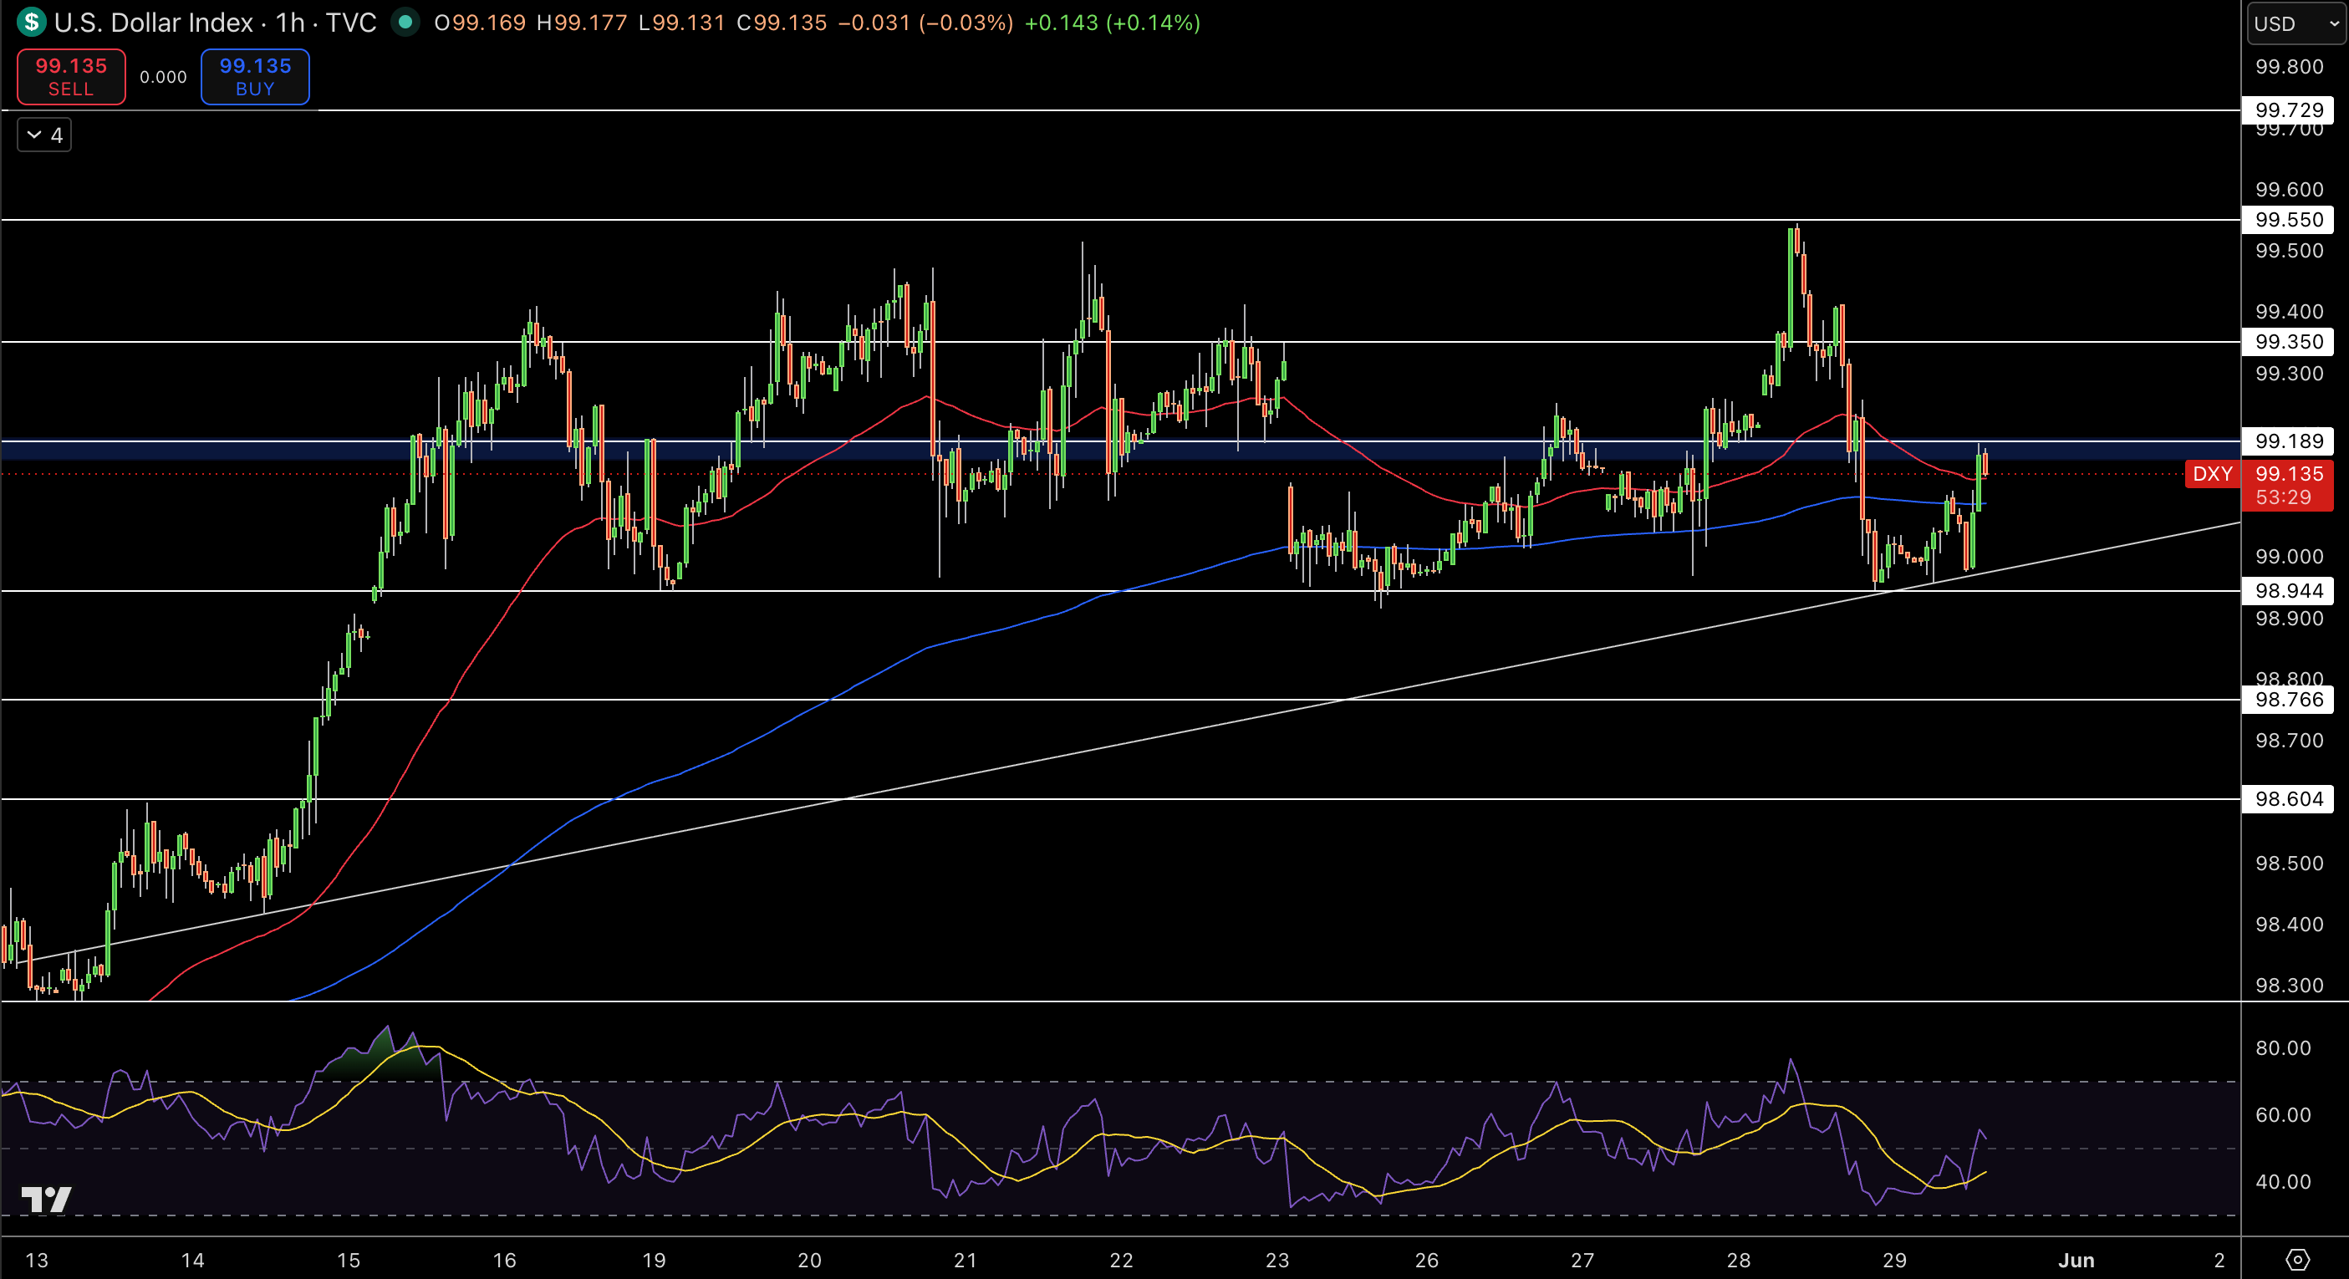This screenshot has width=2349, height=1279.
Task: Open the USD currency dropdown
Action: coord(2296,23)
